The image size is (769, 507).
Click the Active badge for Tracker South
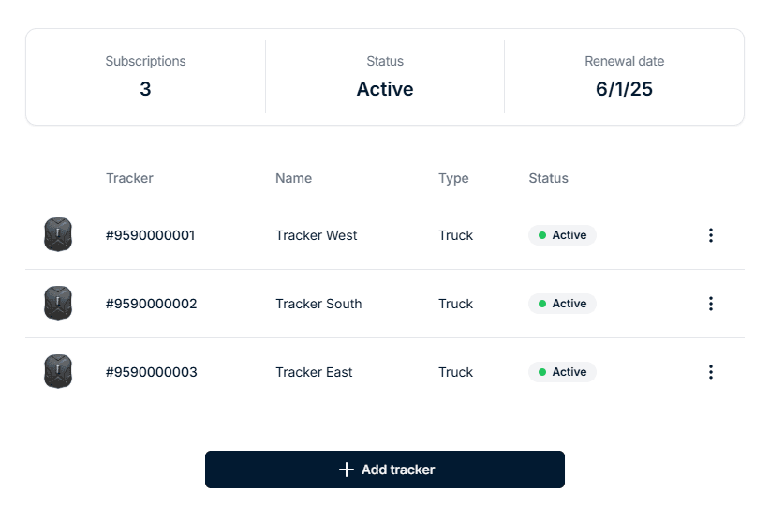pos(562,304)
